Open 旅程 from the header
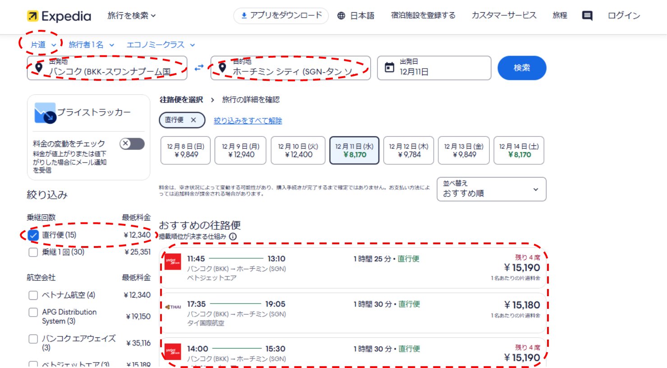The height and width of the screenshot is (368, 667). [x=560, y=15]
